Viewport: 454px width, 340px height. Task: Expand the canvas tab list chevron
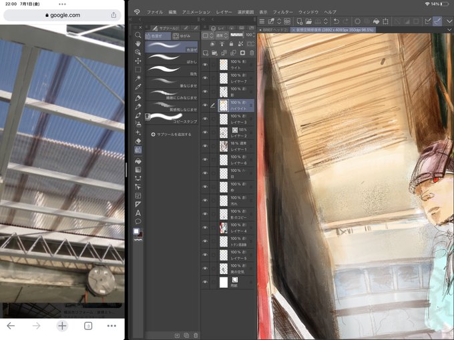[449, 30]
